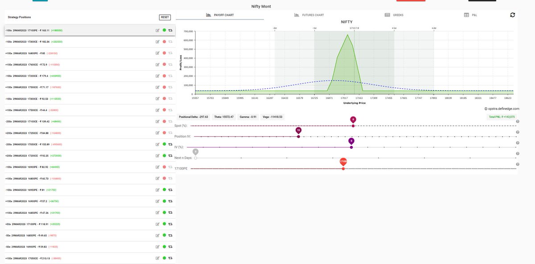Viewport: 535px width, 264px height.
Task: Click the 17100PE strike slider handle
Action: pos(343,168)
